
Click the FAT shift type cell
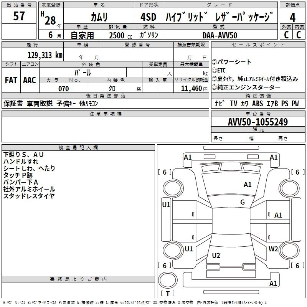(x=11, y=80)
